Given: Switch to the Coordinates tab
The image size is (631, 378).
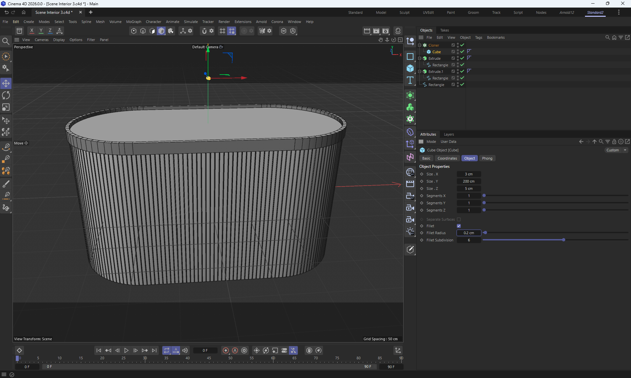Looking at the screenshot, I should [x=447, y=158].
